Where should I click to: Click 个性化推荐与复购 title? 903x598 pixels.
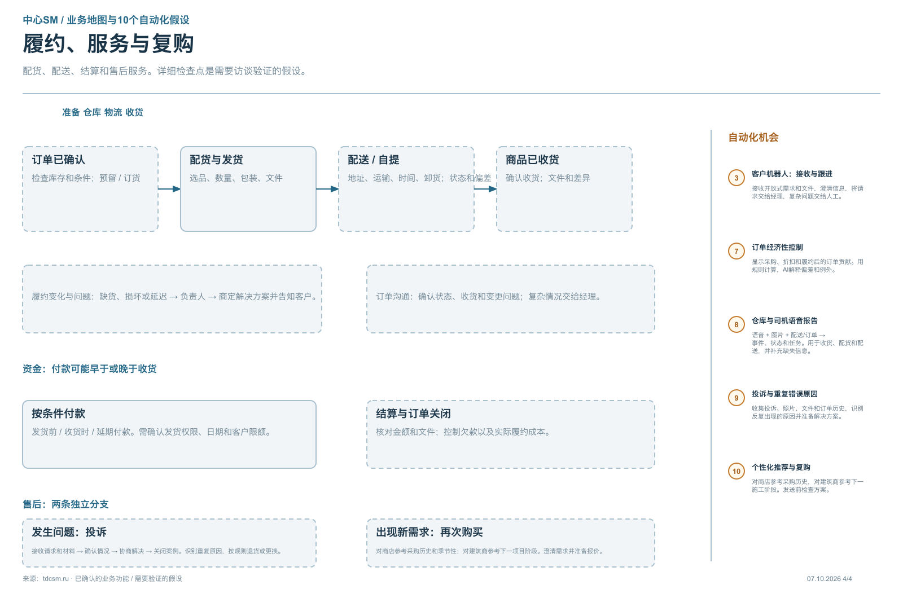tap(781, 467)
